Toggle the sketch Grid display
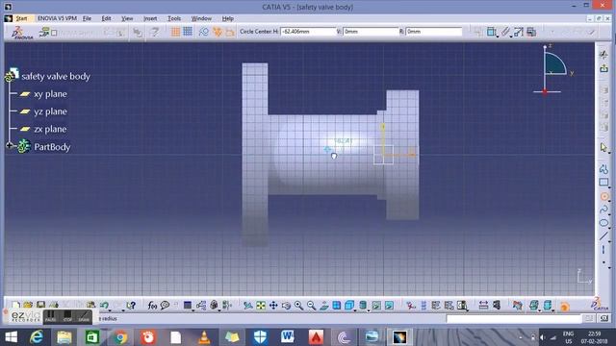616x346 pixels. 175,32
